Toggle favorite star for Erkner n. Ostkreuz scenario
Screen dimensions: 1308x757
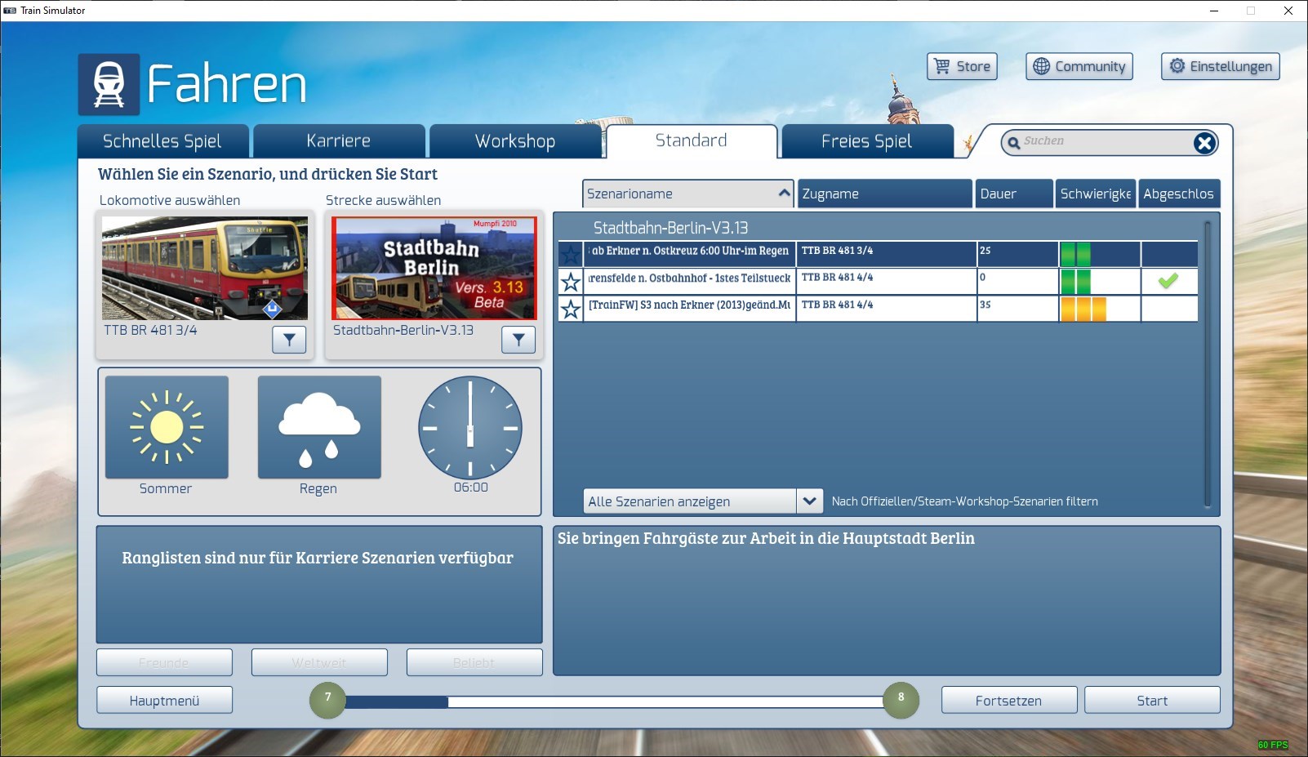click(x=571, y=254)
